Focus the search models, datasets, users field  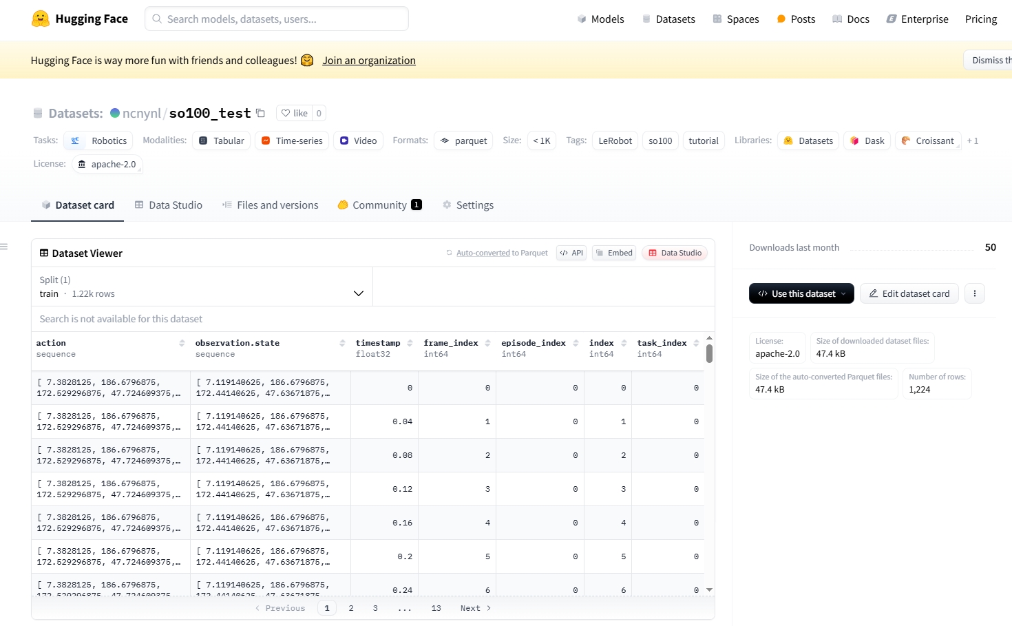(277, 19)
